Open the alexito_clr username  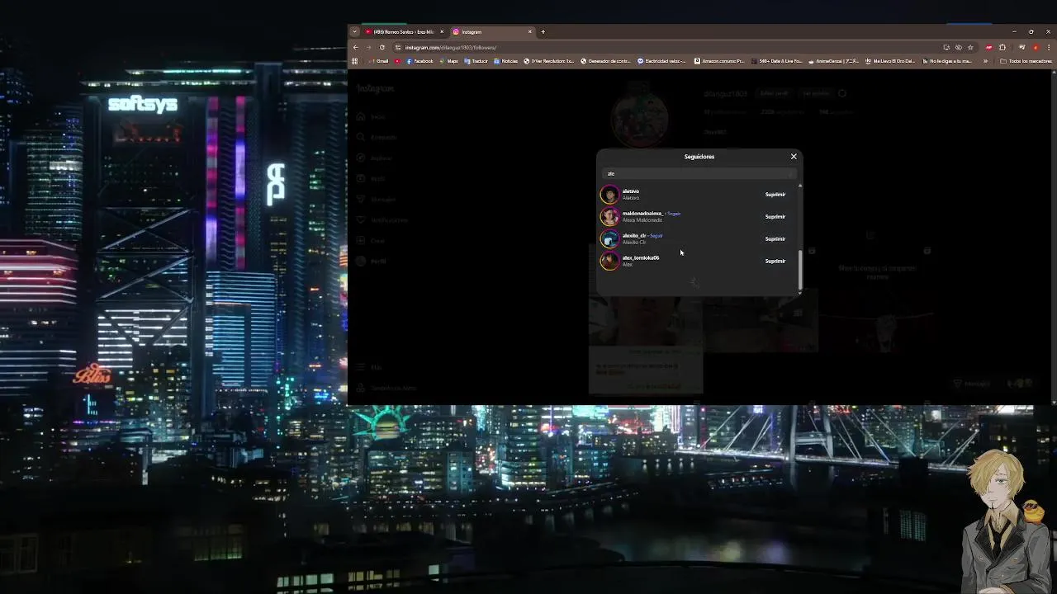click(634, 236)
